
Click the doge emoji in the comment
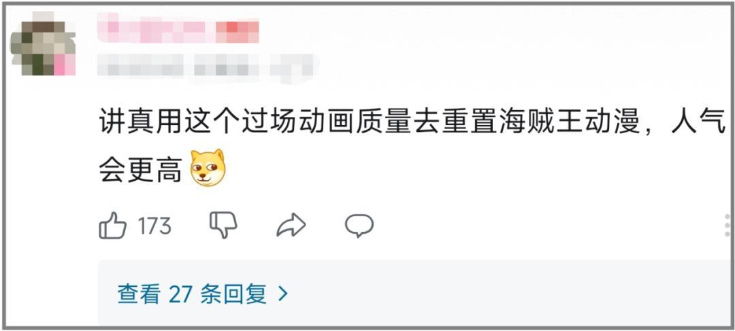pyautogui.click(x=208, y=168)
